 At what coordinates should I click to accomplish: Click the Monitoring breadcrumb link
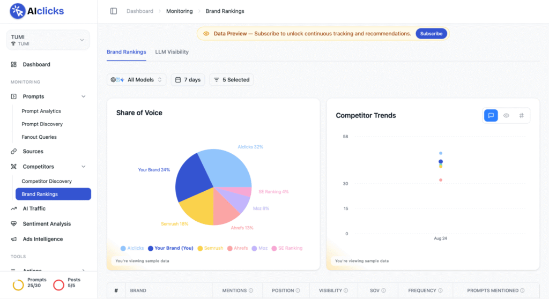[x=179, y=11]
